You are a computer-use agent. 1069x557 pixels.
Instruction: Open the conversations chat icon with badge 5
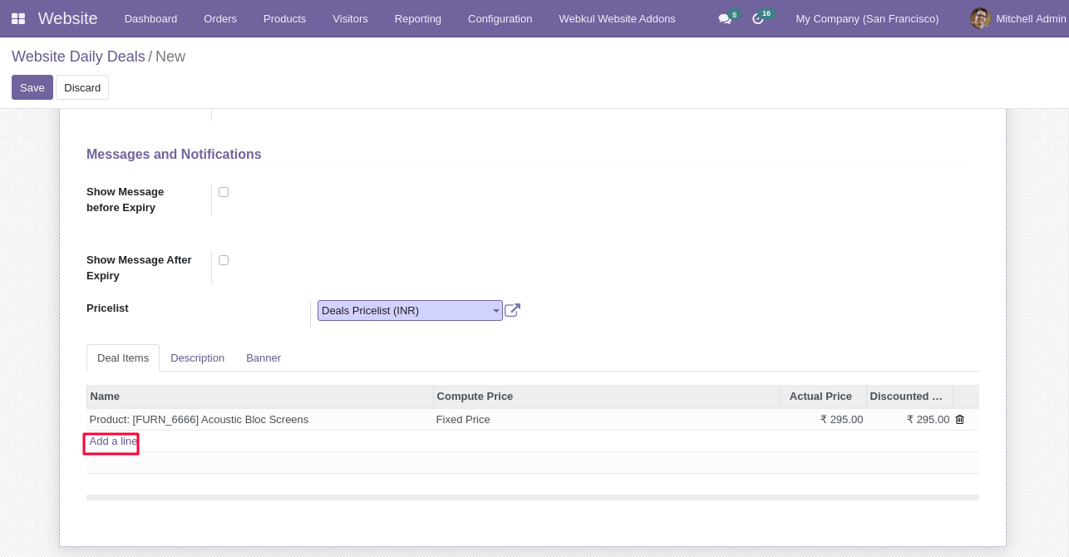(725, 18)
